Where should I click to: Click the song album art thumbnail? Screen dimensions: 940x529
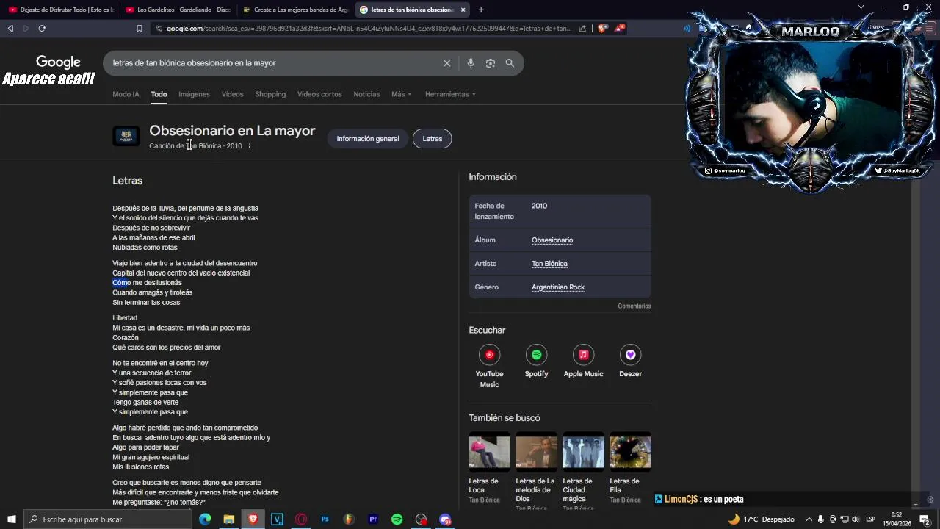click(x=126, y=137)
